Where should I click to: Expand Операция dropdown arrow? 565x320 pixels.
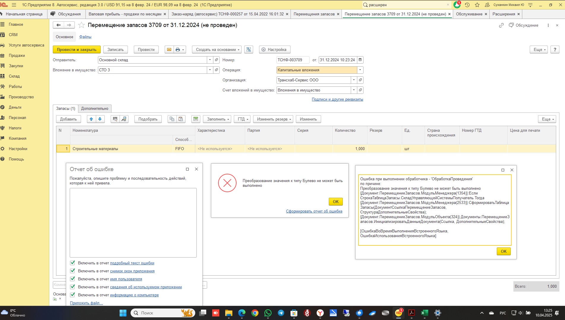[360, 70]
